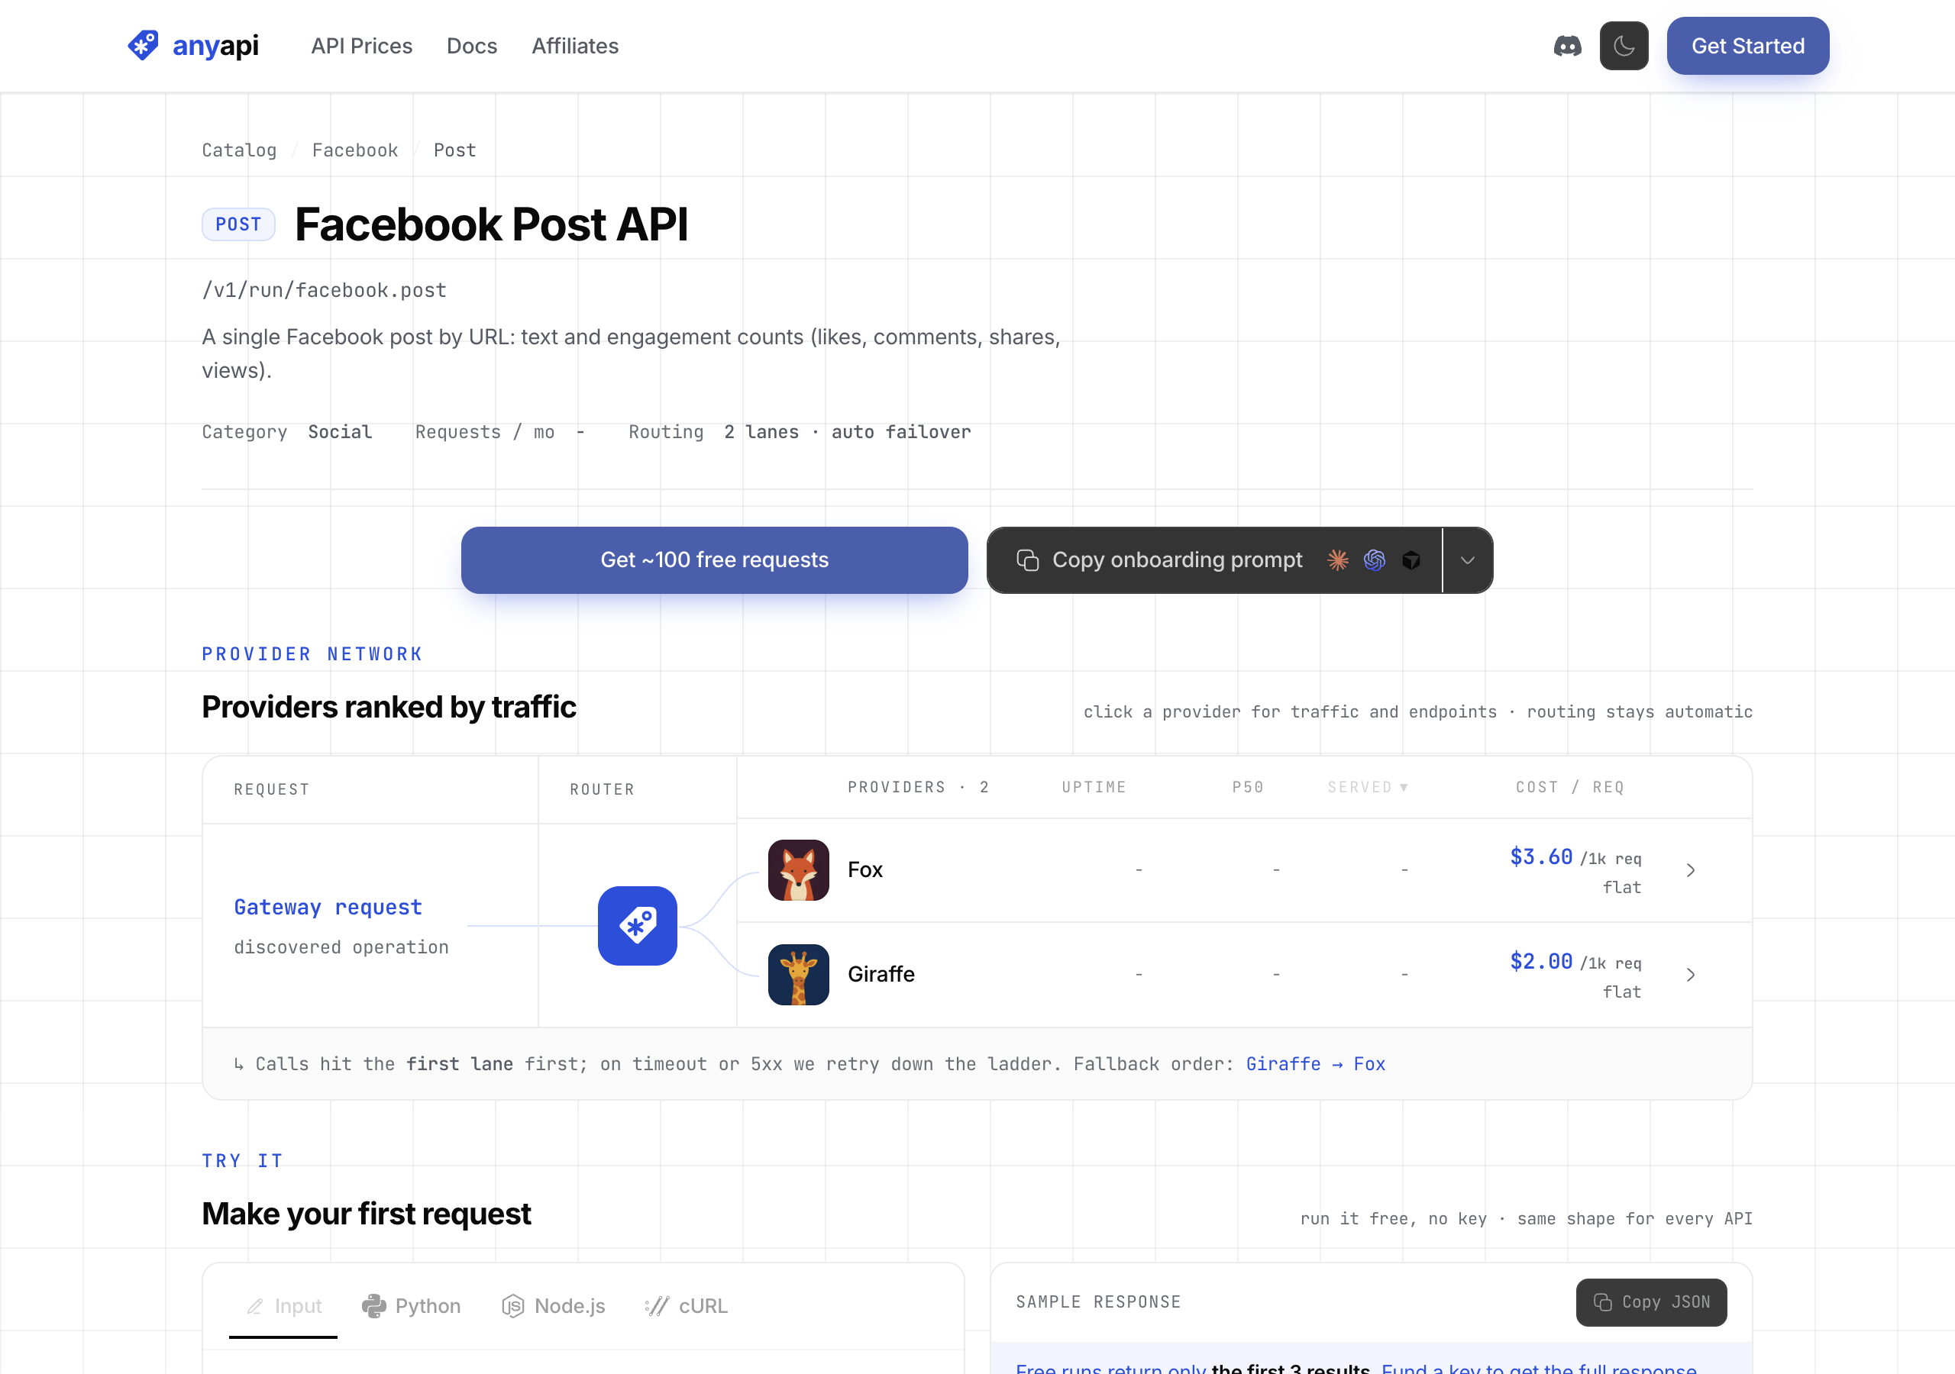The width and height of the screenshot is (1955, 1374).
Task: Click the P50 column header
Action: 1247,788
